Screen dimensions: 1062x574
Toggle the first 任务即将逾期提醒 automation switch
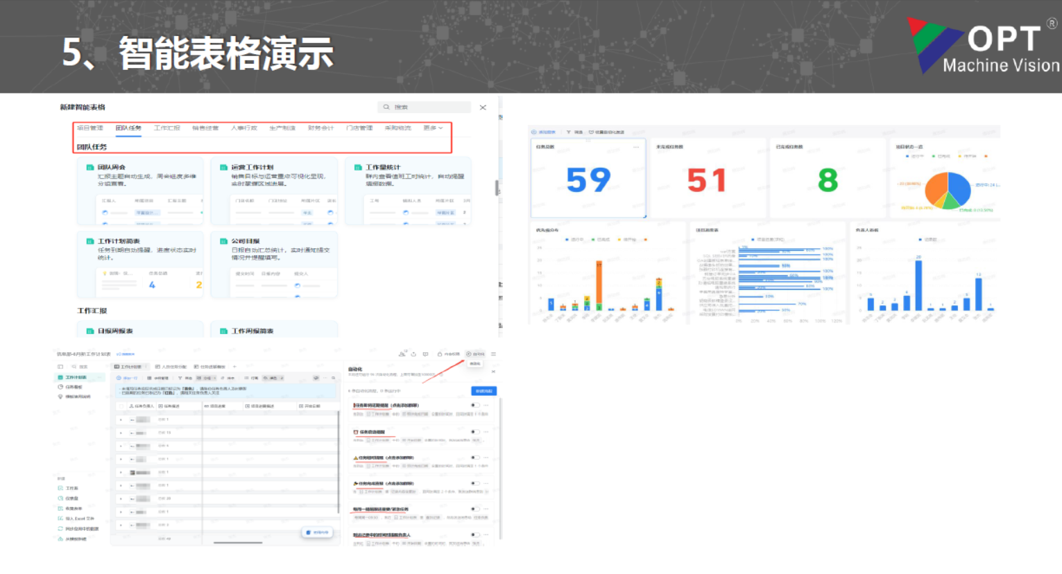pyautogui.click(x=475, y=406)
